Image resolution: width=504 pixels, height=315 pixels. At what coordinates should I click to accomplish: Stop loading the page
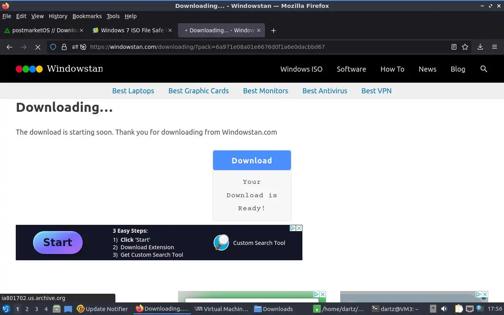[x=37, y=47]
